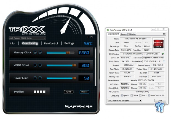Click the Memory Type GDDR5 field
Image resolution: width=171 pixels, height=119 pixels.
pos(127,73)
